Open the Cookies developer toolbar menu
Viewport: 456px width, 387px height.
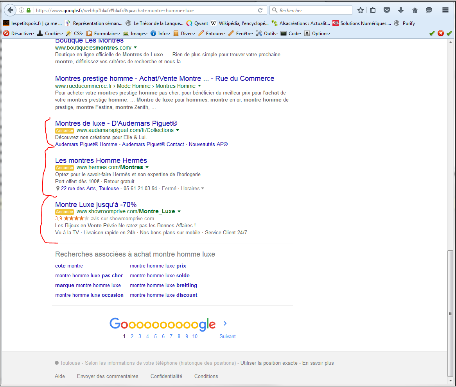pos(50,33)
